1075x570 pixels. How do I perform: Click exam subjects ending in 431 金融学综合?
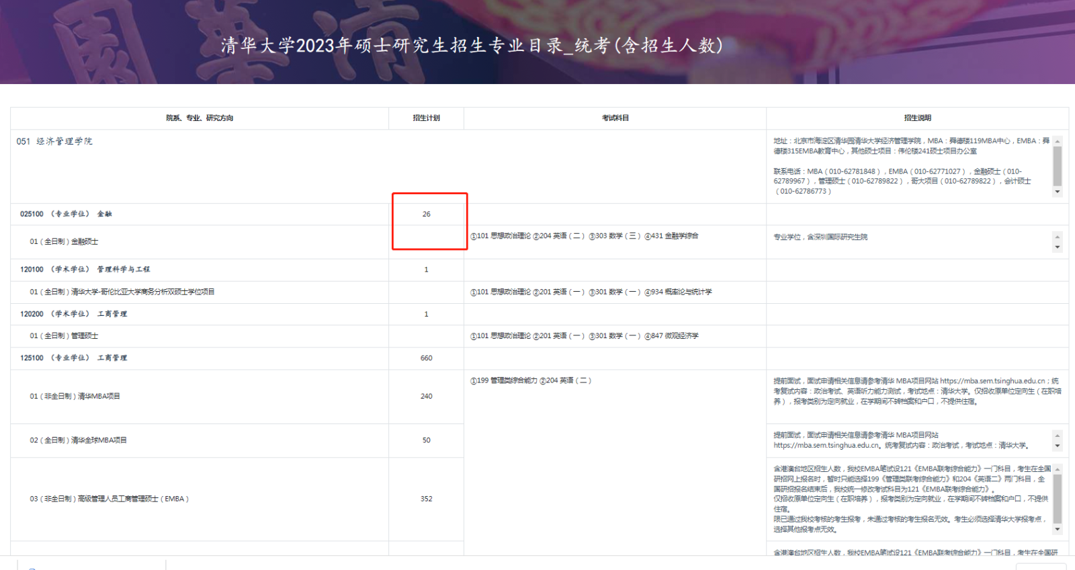click(x=585, y=237)
